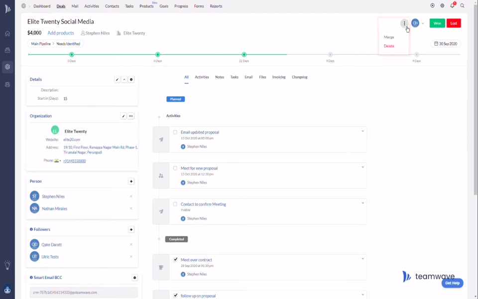Expand the Contact to confirm Meeting card
Image resolution: width=478 pixels, height=299 pixels.
pos(363,203)
